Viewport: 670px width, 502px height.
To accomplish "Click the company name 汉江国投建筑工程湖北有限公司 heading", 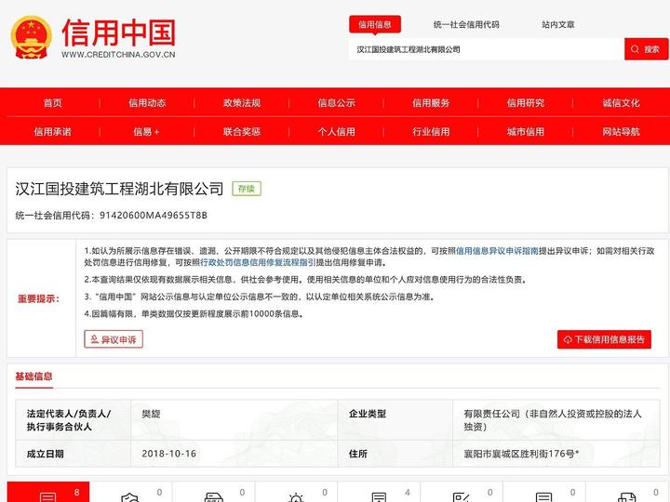I will tap(119, 189).
